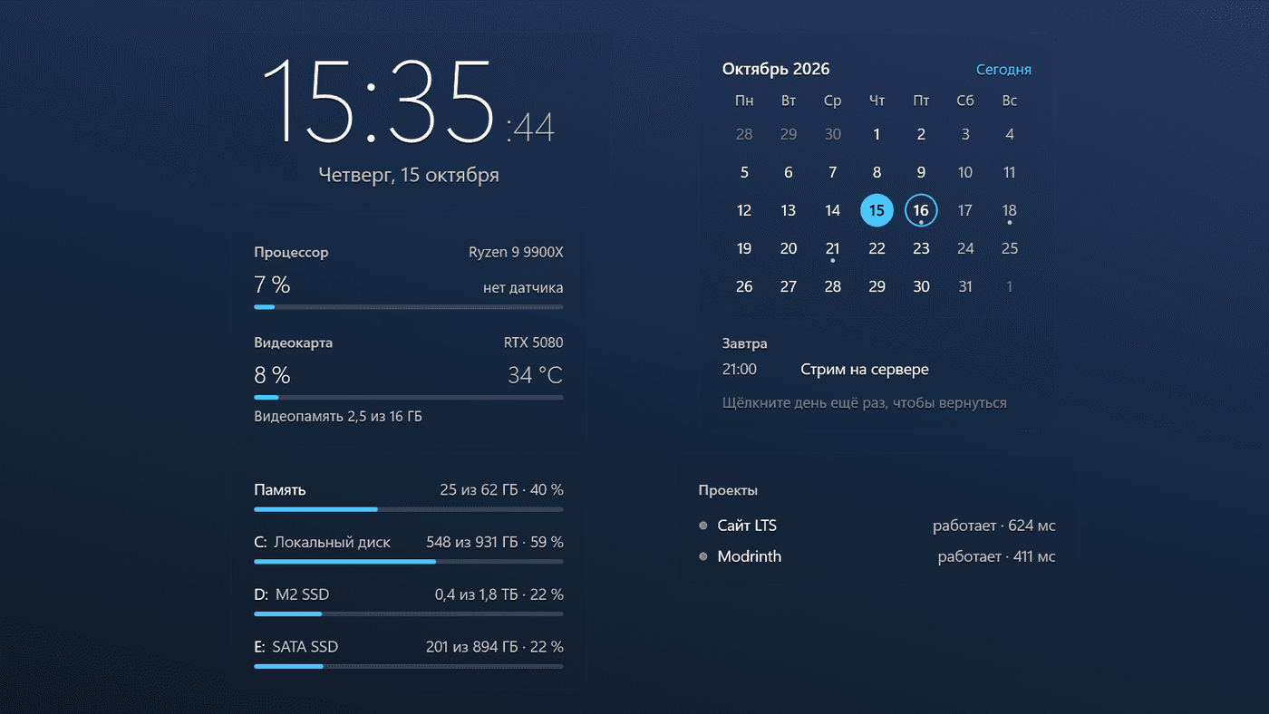Click the status dot beside Сайт LTS
This screenshot has width=1269, height=714.
[x=703, y=526]
